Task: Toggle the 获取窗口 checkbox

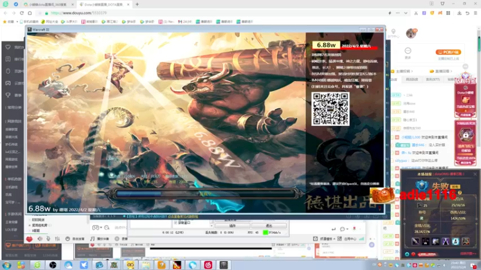Action: [x=176, y=223]
